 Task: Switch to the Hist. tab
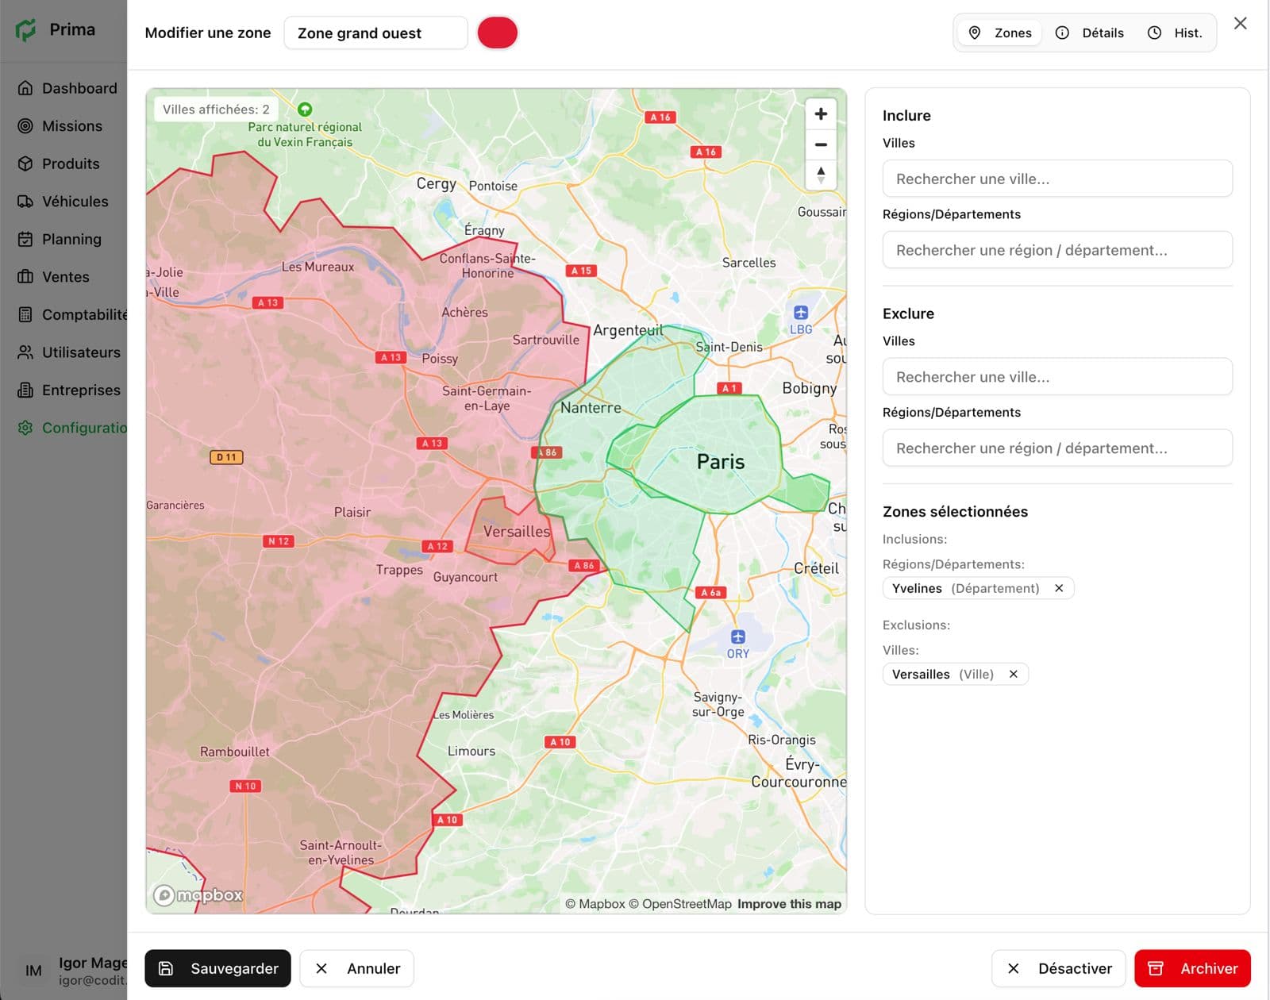coord(1177,33)
